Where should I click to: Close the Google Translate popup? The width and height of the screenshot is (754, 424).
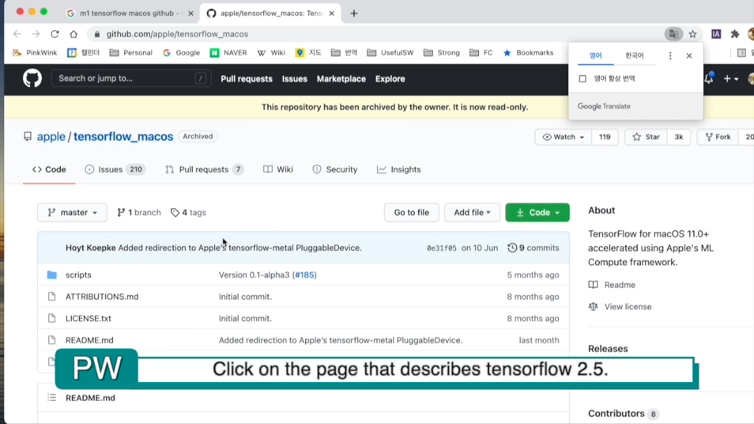[689, 56]
